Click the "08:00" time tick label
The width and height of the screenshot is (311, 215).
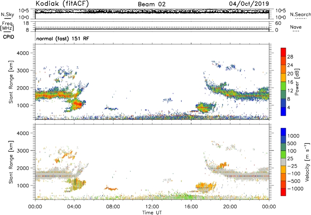point(113,207)
